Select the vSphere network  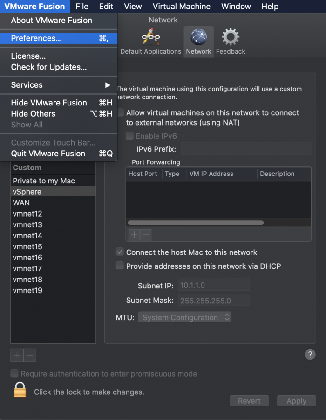click(53, 192)
